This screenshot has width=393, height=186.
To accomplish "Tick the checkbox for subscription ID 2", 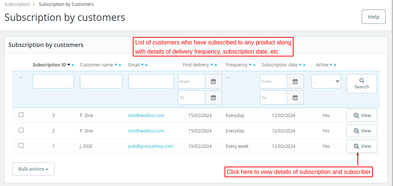I will click(21, 130).
